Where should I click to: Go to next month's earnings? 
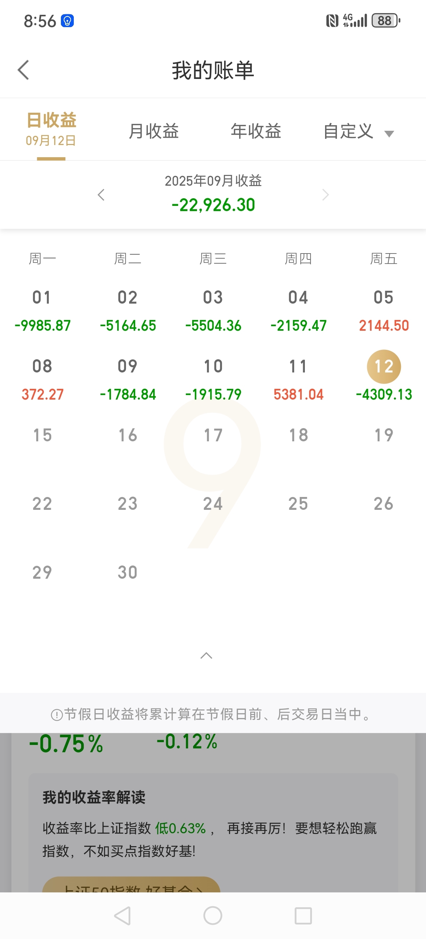pyautogui.click(x=325, y=195)
